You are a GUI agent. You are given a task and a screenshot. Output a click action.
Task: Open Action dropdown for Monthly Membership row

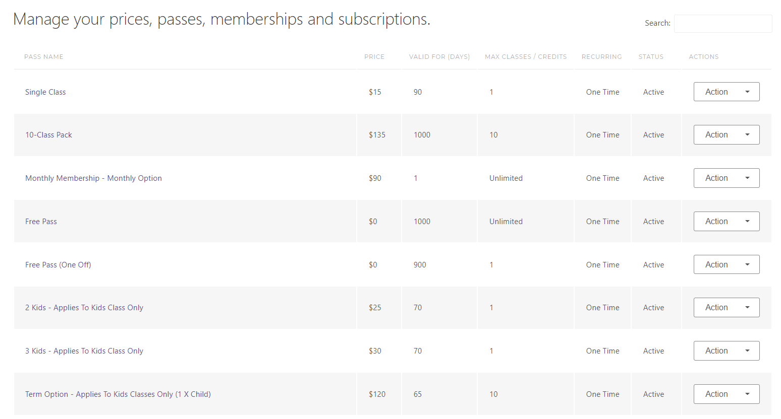click(x=726, y=178)
